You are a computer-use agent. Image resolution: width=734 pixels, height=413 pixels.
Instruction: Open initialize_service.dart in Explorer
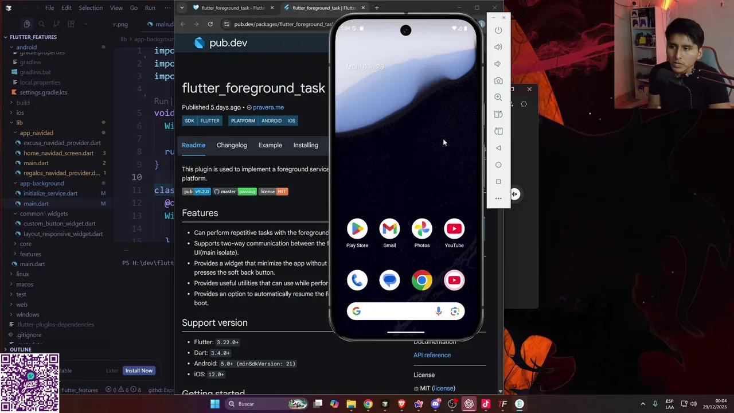tap(50, 193)
